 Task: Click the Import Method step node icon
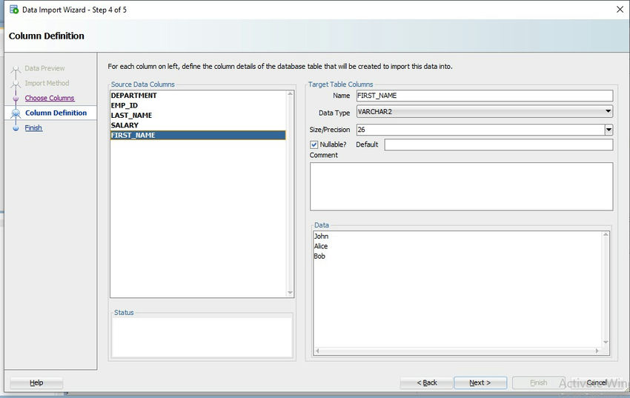[16, 84]
